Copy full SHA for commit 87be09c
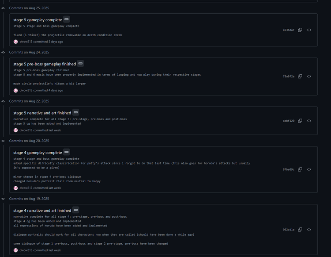This screenshot has height=257, width=331. (300, 169)
